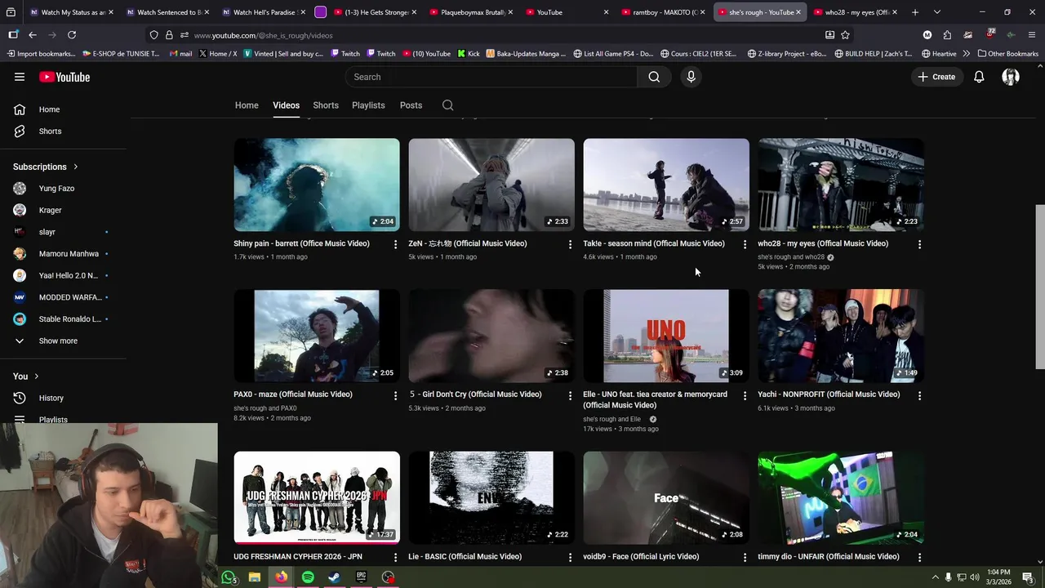Click the YouTube search input field
Viewport: 1045px width, 588px height.
point(491,77)
